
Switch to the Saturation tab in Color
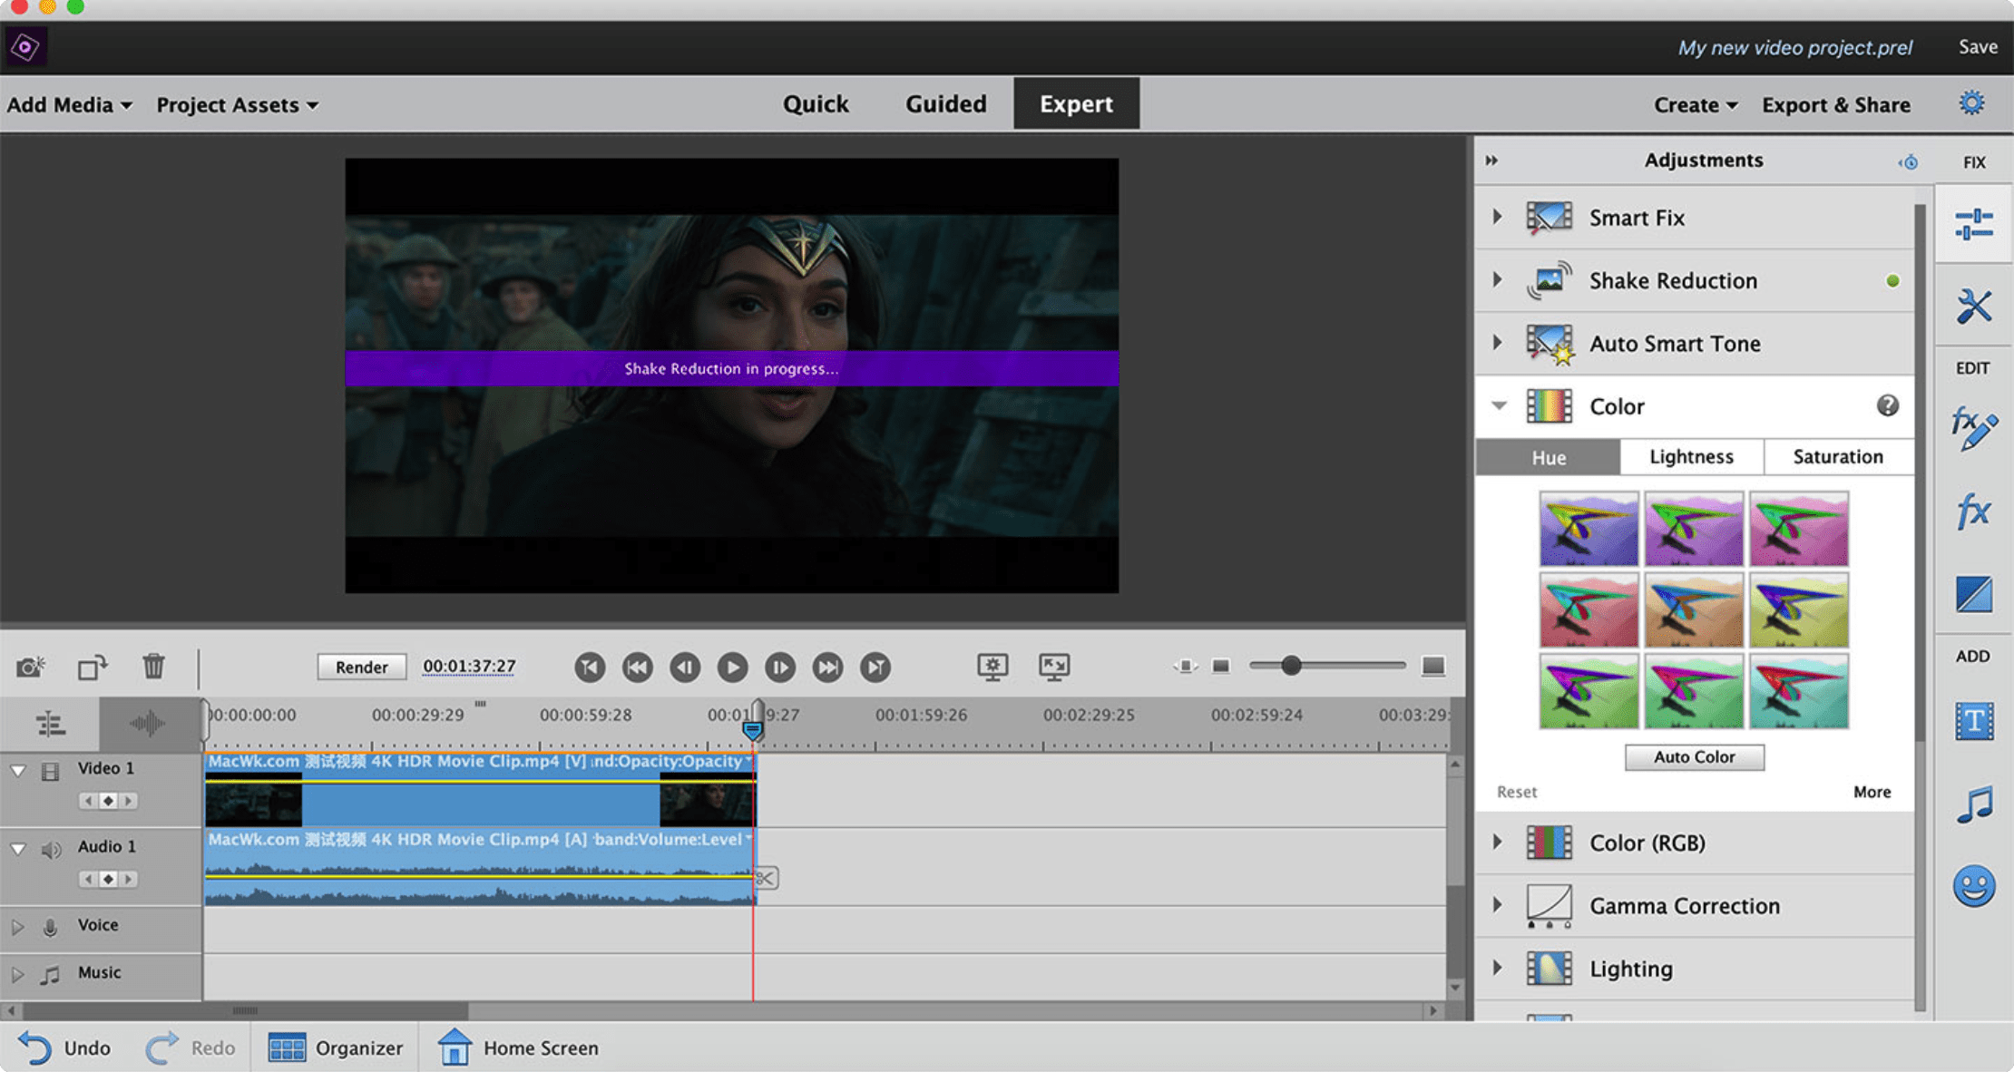tap(1835, 457)
